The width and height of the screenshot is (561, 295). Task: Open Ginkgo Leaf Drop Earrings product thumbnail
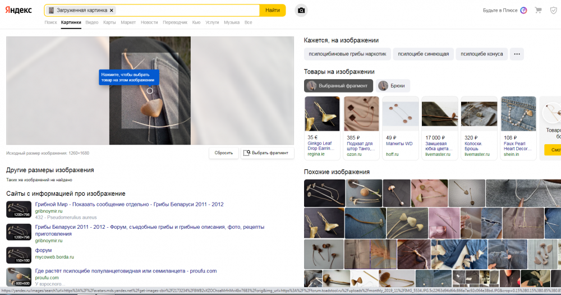click(x=322, y=114)
